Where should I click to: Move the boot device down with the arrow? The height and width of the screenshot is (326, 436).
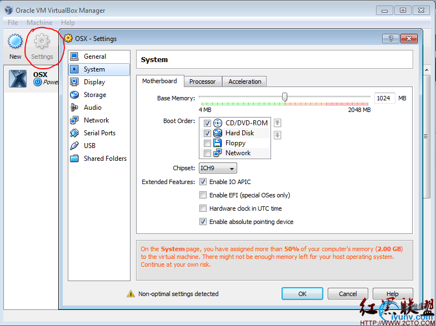click(x=277, y=135)
